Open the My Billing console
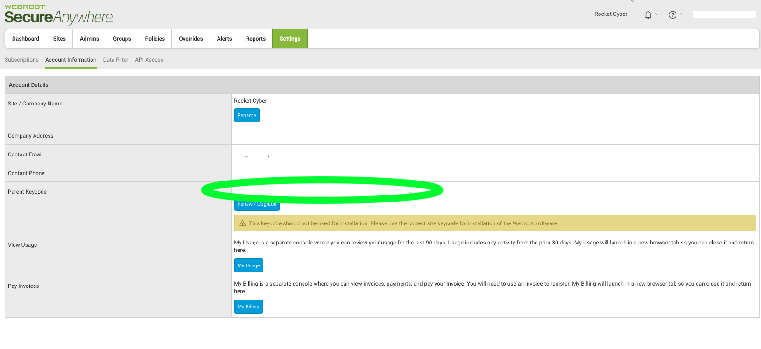761x349 pixels. 248,307
